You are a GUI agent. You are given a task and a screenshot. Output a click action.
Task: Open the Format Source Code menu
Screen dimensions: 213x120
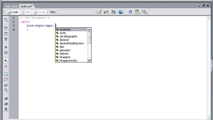coord(6,110)
